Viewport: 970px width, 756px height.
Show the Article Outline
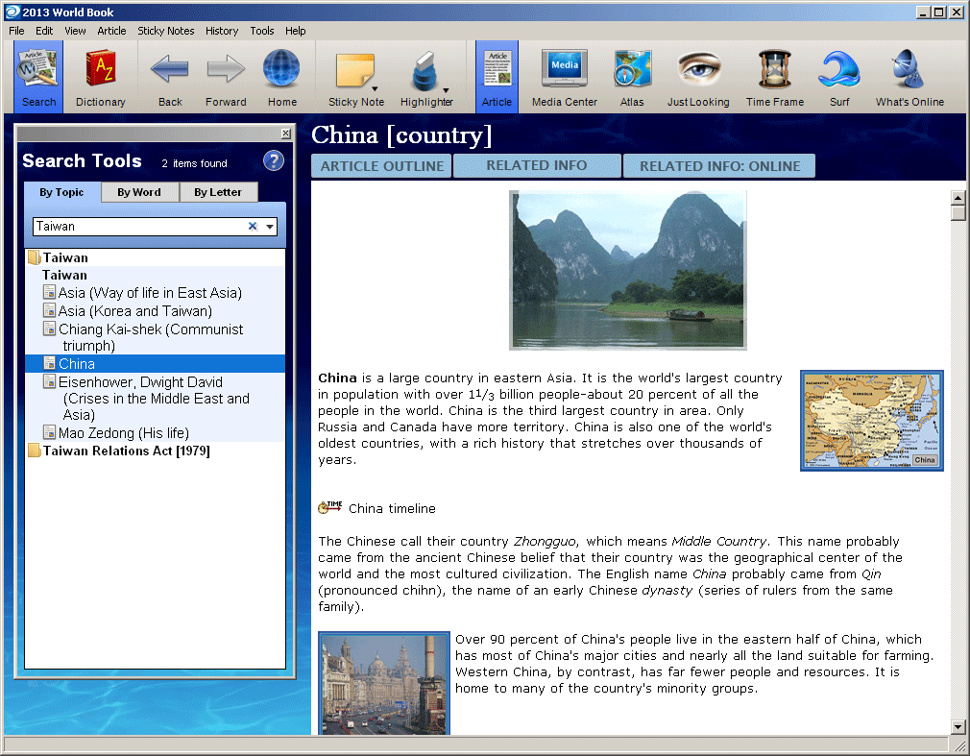pos(381,166)
